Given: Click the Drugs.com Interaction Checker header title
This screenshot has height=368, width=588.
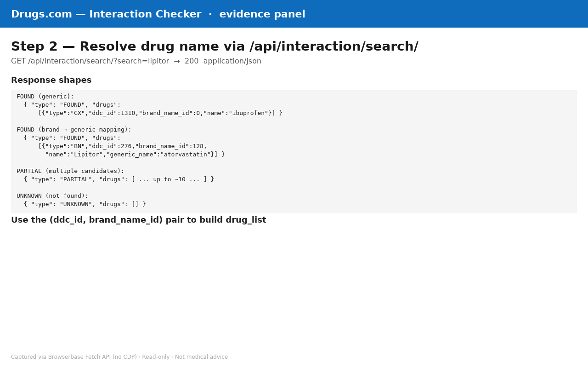Looking at the screenshot, I should [158, 14].
